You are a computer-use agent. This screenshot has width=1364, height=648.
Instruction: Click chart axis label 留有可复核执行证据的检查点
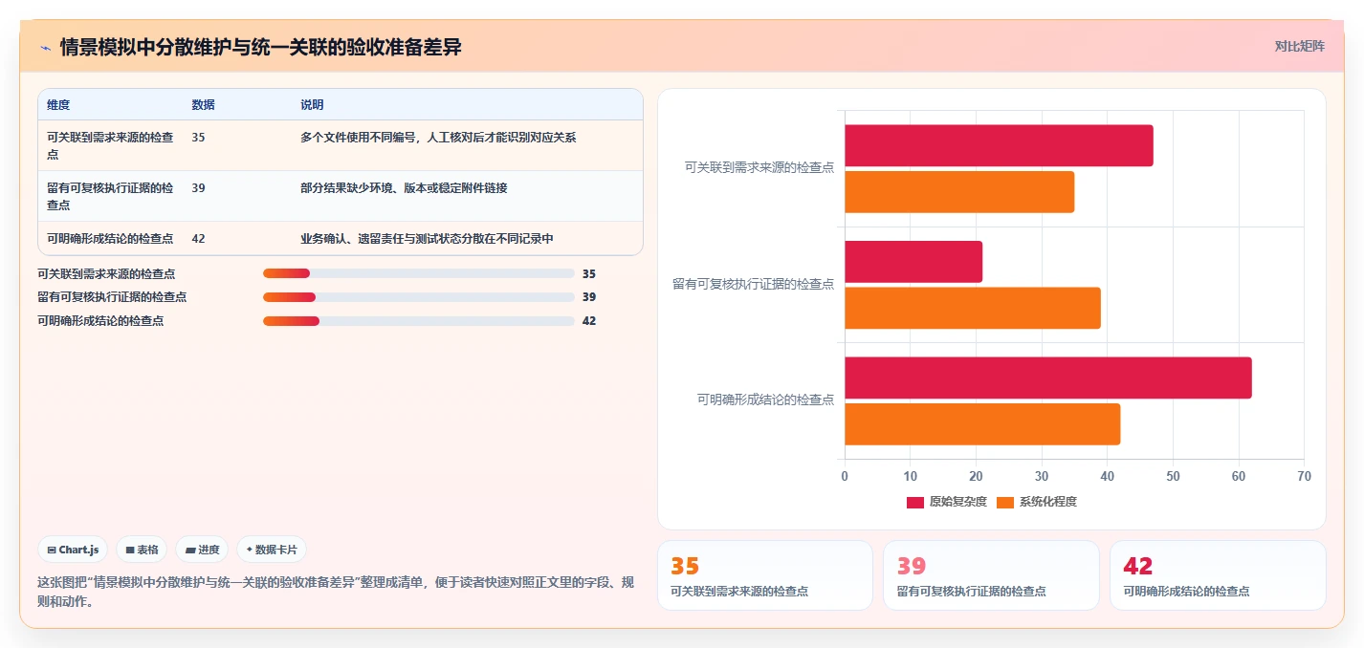pyautogui.click(x=754, y=284)
